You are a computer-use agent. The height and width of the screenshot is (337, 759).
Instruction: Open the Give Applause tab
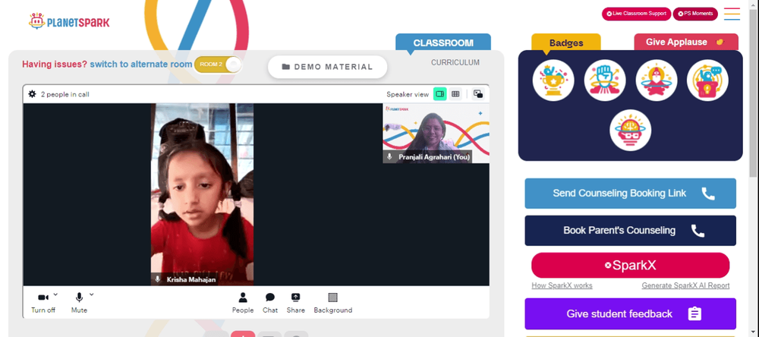[686, 43]
